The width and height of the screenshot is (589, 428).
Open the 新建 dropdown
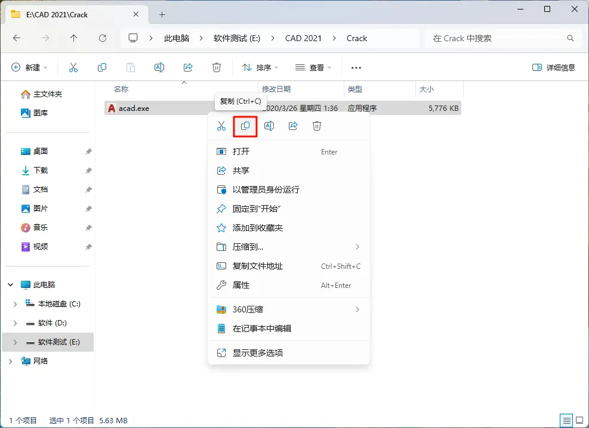click(30, 67)
